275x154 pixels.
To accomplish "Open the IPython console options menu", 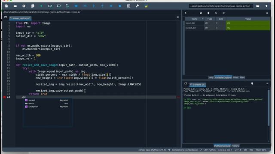I will point(267,84).
